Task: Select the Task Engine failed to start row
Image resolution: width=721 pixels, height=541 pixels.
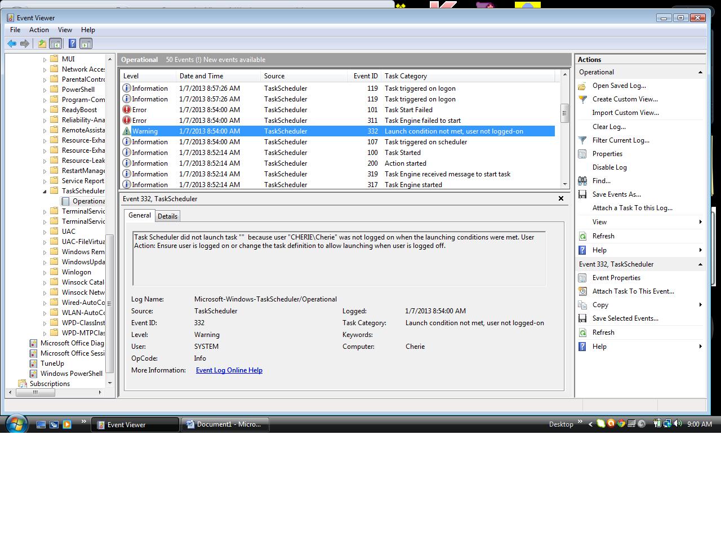Action: (x=338, y=121)
